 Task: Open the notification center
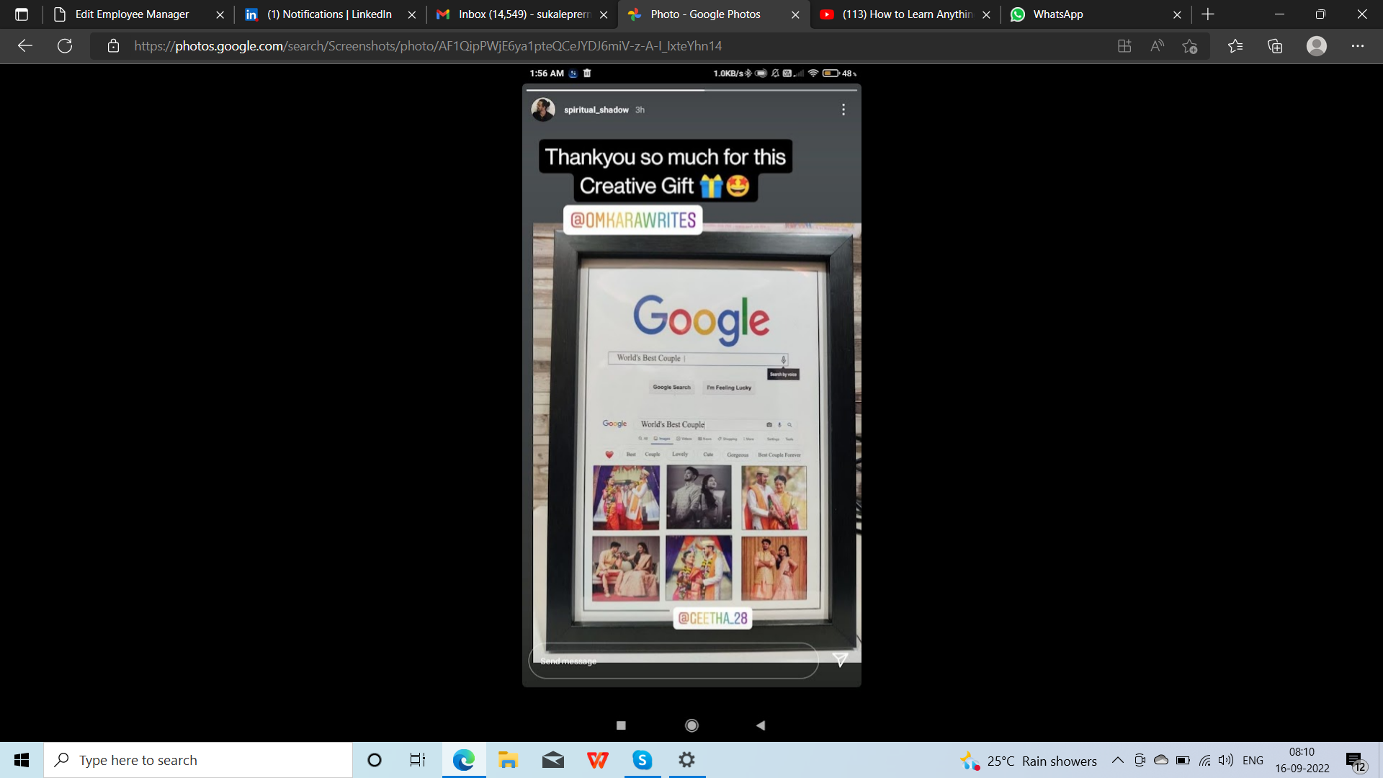[x=1356, y=761]
